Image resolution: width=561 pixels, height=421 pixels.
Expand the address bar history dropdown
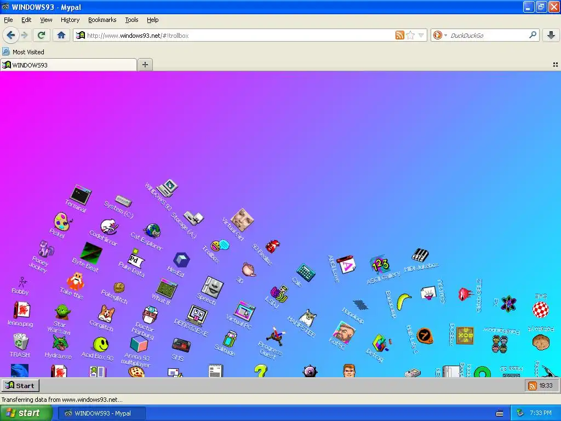click(421, 35)
